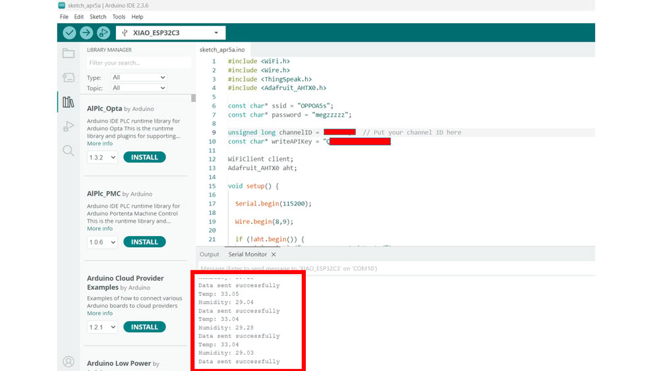Click the '#include <Adafruit_AHTX0.h>' line
Viewport: 659px width, 371px height.
click(x=277, y=88)
